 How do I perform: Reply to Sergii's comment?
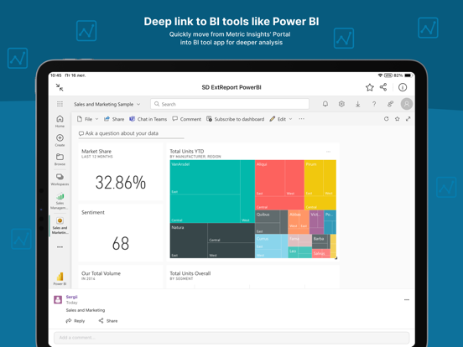(x=75, y=321)
